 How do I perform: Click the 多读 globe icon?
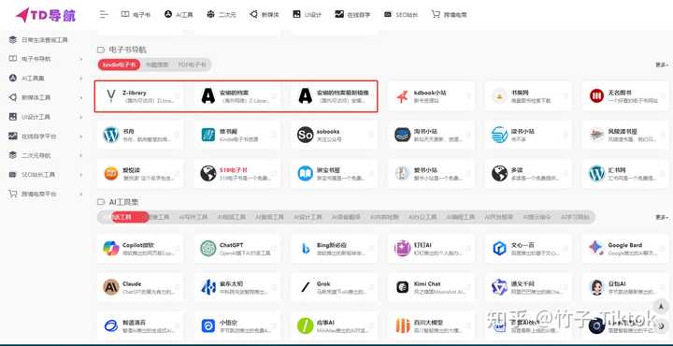[499, 173]
